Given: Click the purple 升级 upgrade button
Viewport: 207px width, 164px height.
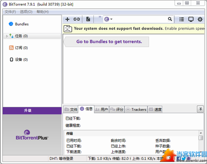Looking at the screenshot, I should [32, 111].
